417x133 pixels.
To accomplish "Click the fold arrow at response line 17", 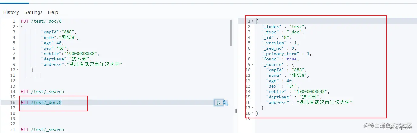I will pyautogui.click(x=253, y=108).
